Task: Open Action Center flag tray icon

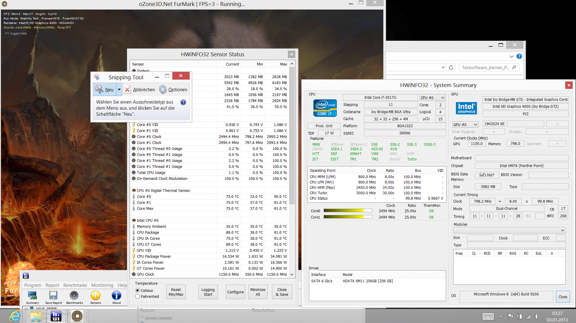Action: 510,316
